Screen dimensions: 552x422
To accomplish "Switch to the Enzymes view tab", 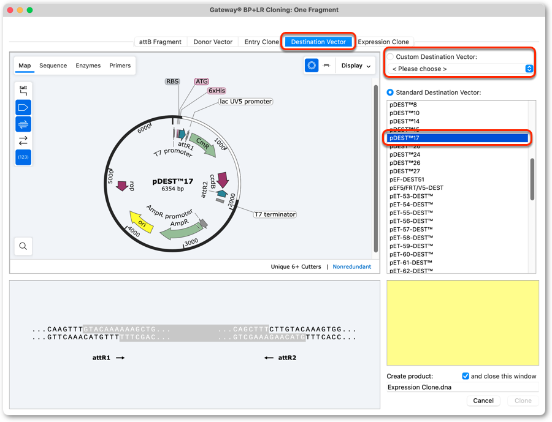I will pos(88,66).
